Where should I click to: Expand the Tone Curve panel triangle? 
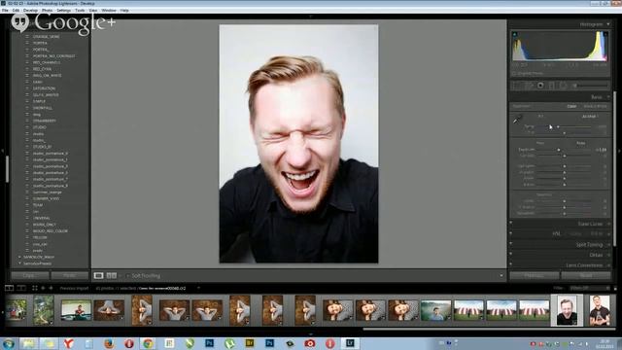(x=609, y=224)
